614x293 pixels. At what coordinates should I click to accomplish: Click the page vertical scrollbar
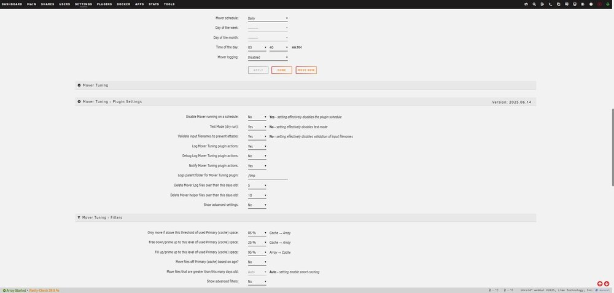612,147
